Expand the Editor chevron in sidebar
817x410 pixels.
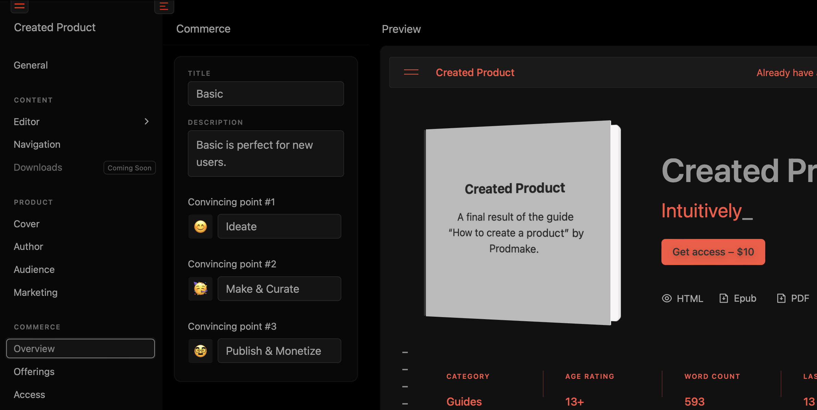pos(147,121)
